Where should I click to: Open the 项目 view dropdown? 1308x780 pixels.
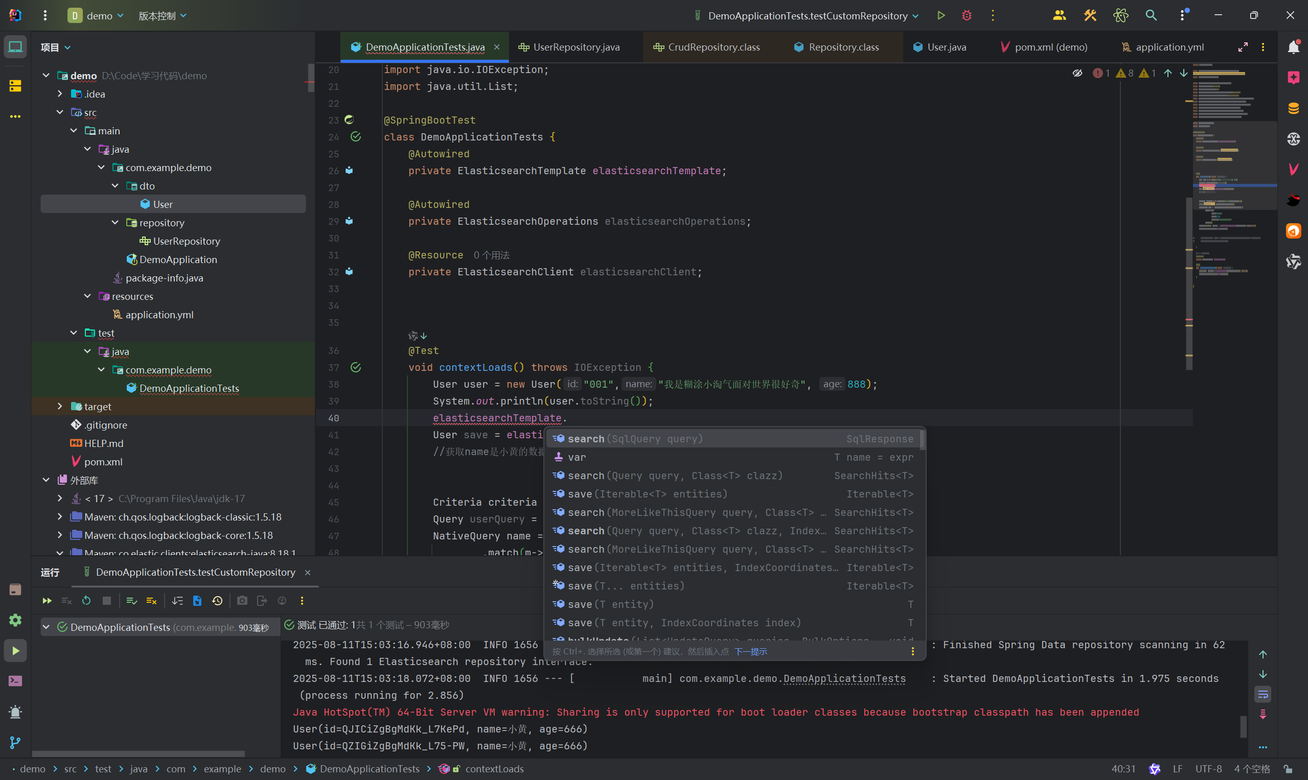[56, 48]
